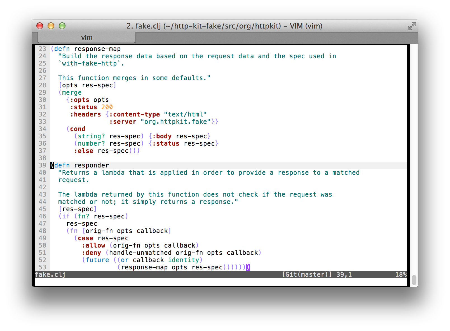Viewport: 450px width, 331px height.
Task: Click ':content-type' on line 32
Action: click(x=135, y=114)
